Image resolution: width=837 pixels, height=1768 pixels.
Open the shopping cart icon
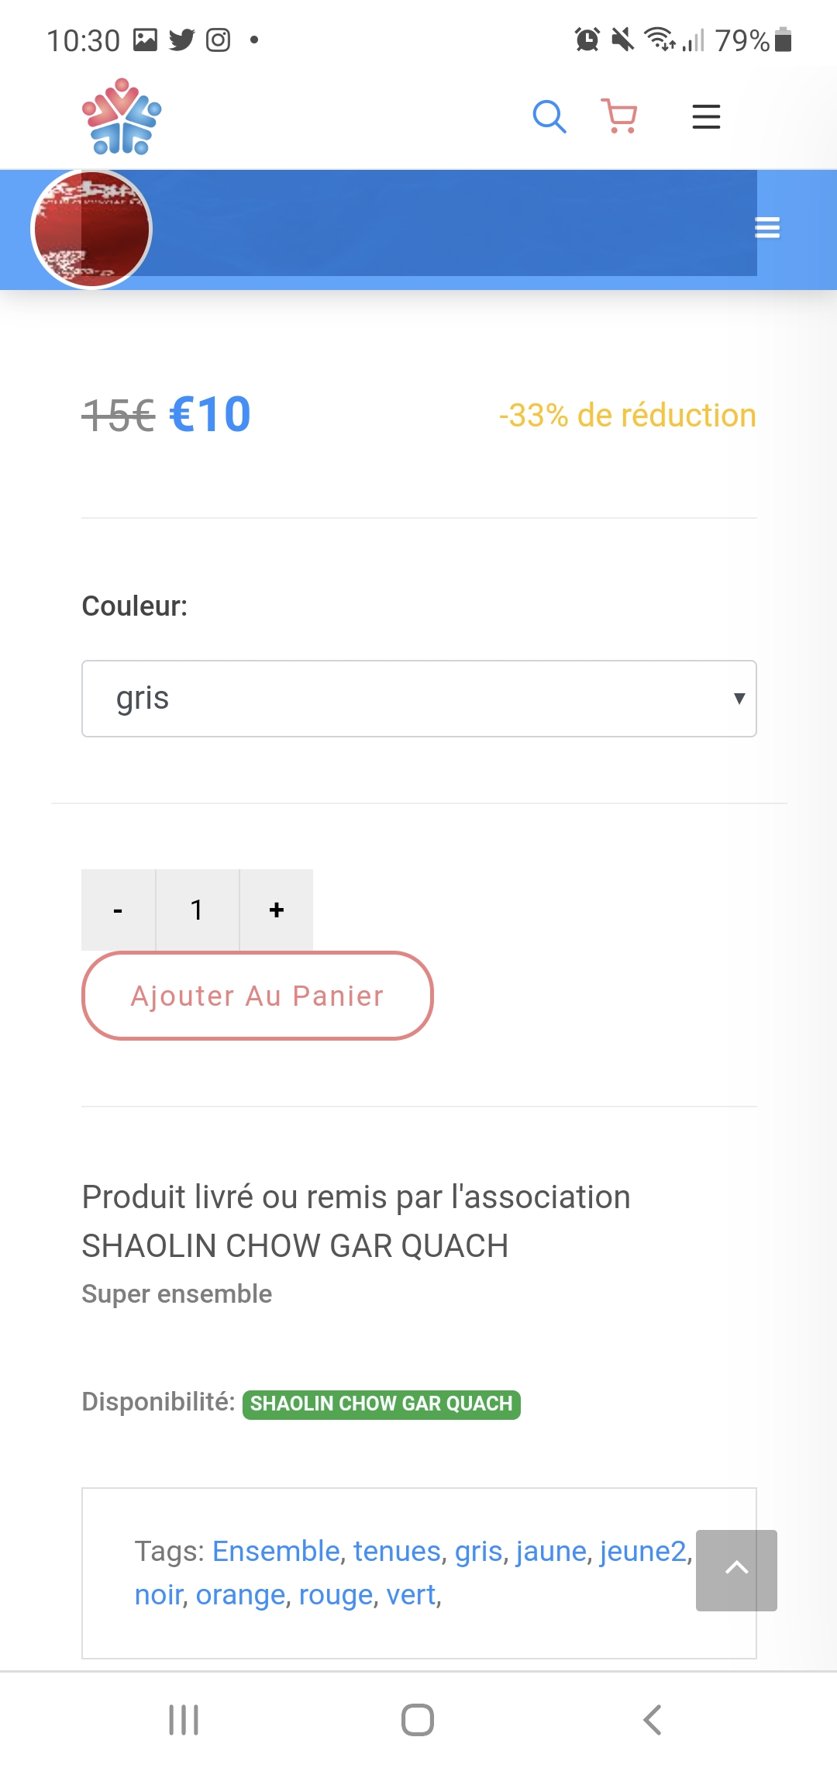coord(619,116)
